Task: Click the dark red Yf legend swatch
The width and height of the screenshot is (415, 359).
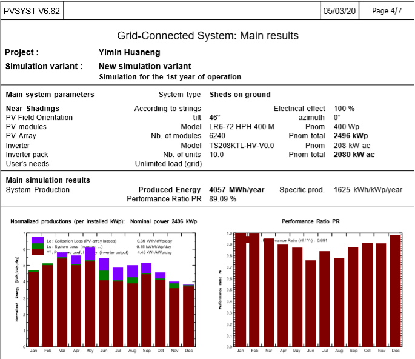Action: [x=37, y=253]
